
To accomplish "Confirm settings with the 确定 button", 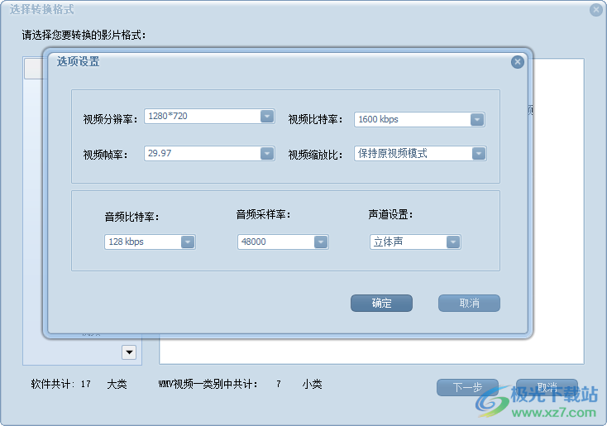I will click(382, 303).
